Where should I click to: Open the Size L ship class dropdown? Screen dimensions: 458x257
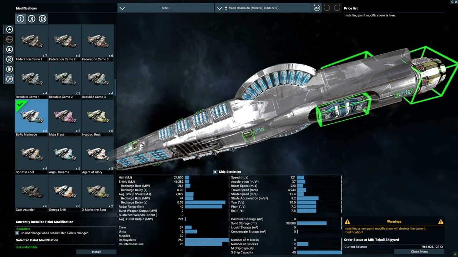coord(166,8)
